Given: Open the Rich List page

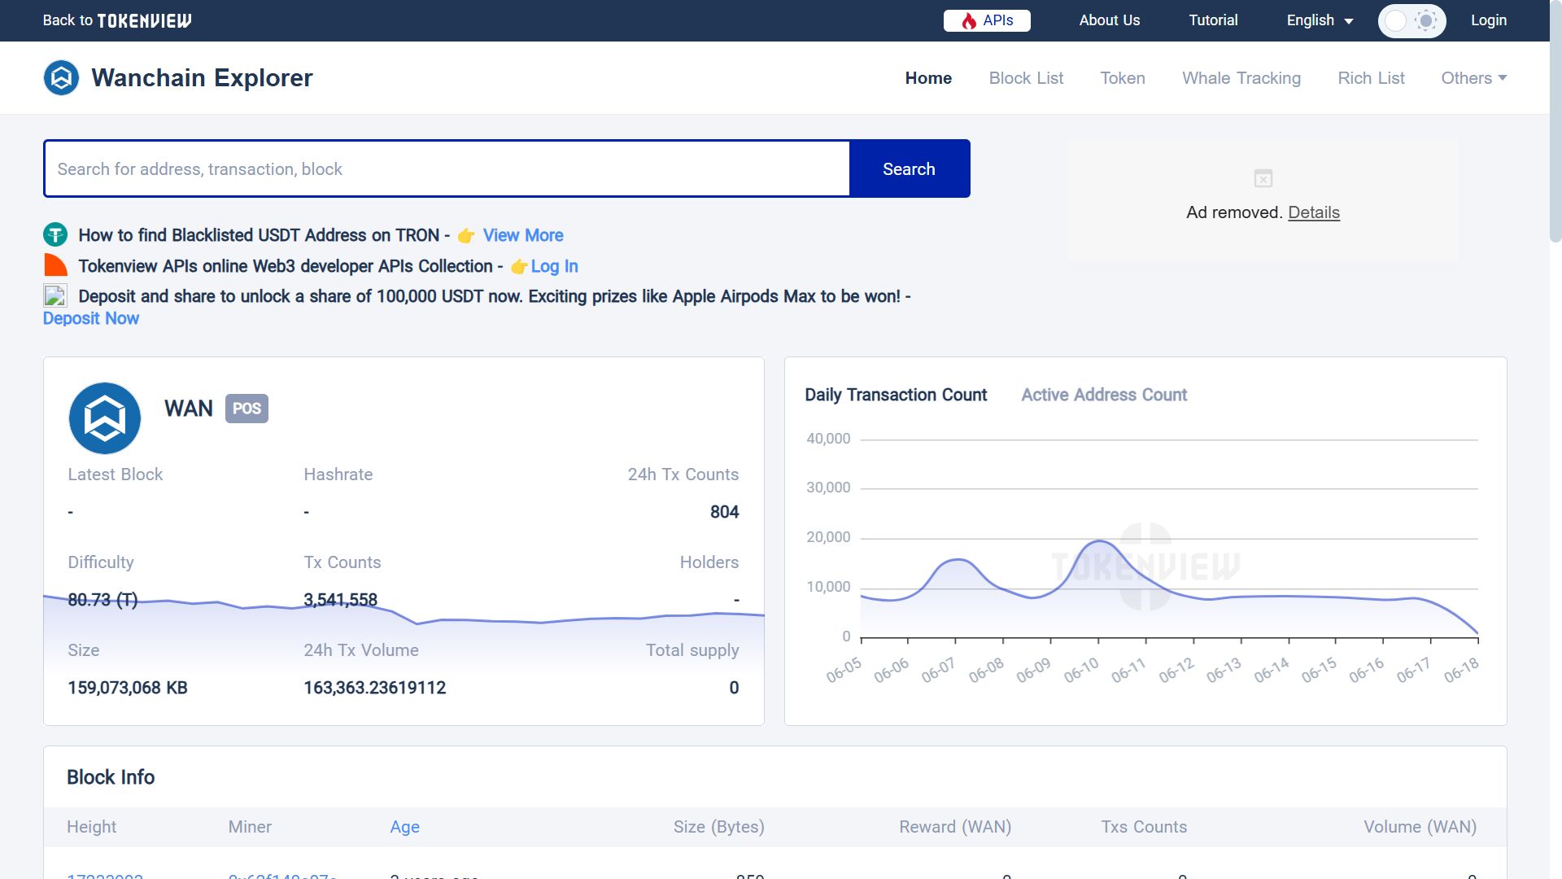Looking at the screenshot, I should (1371, 78).
